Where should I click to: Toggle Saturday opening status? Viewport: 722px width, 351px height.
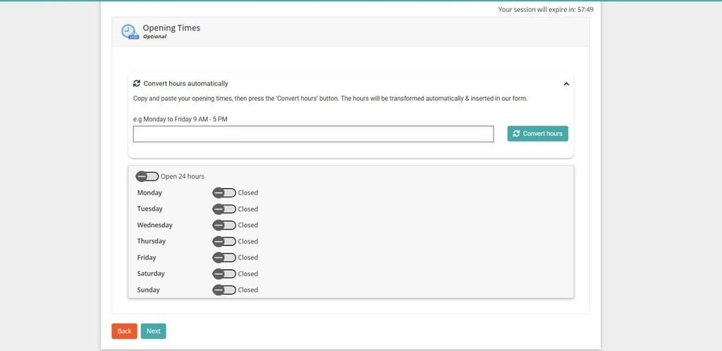coord(224,273)
